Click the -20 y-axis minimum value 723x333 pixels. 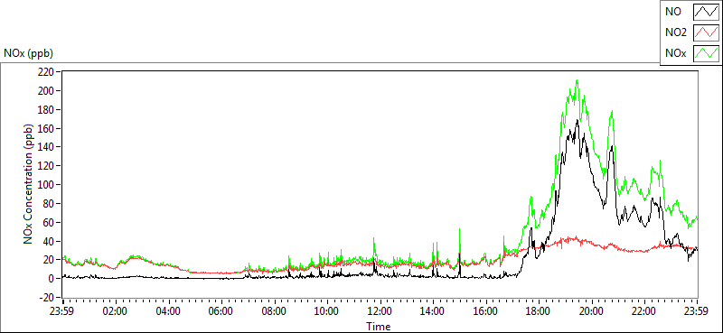pos(47,297)
